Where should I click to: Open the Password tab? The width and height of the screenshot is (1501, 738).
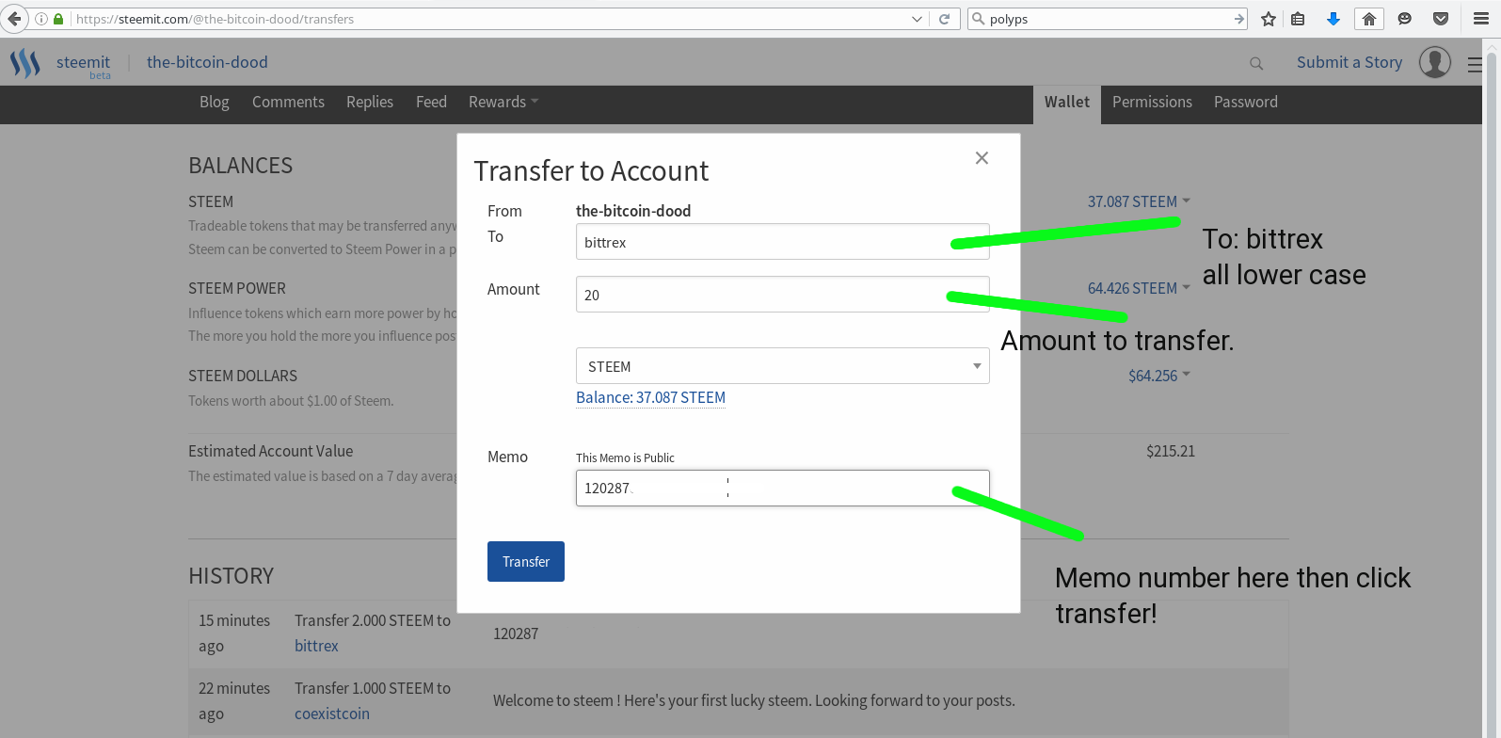(x=1246, y=102)
